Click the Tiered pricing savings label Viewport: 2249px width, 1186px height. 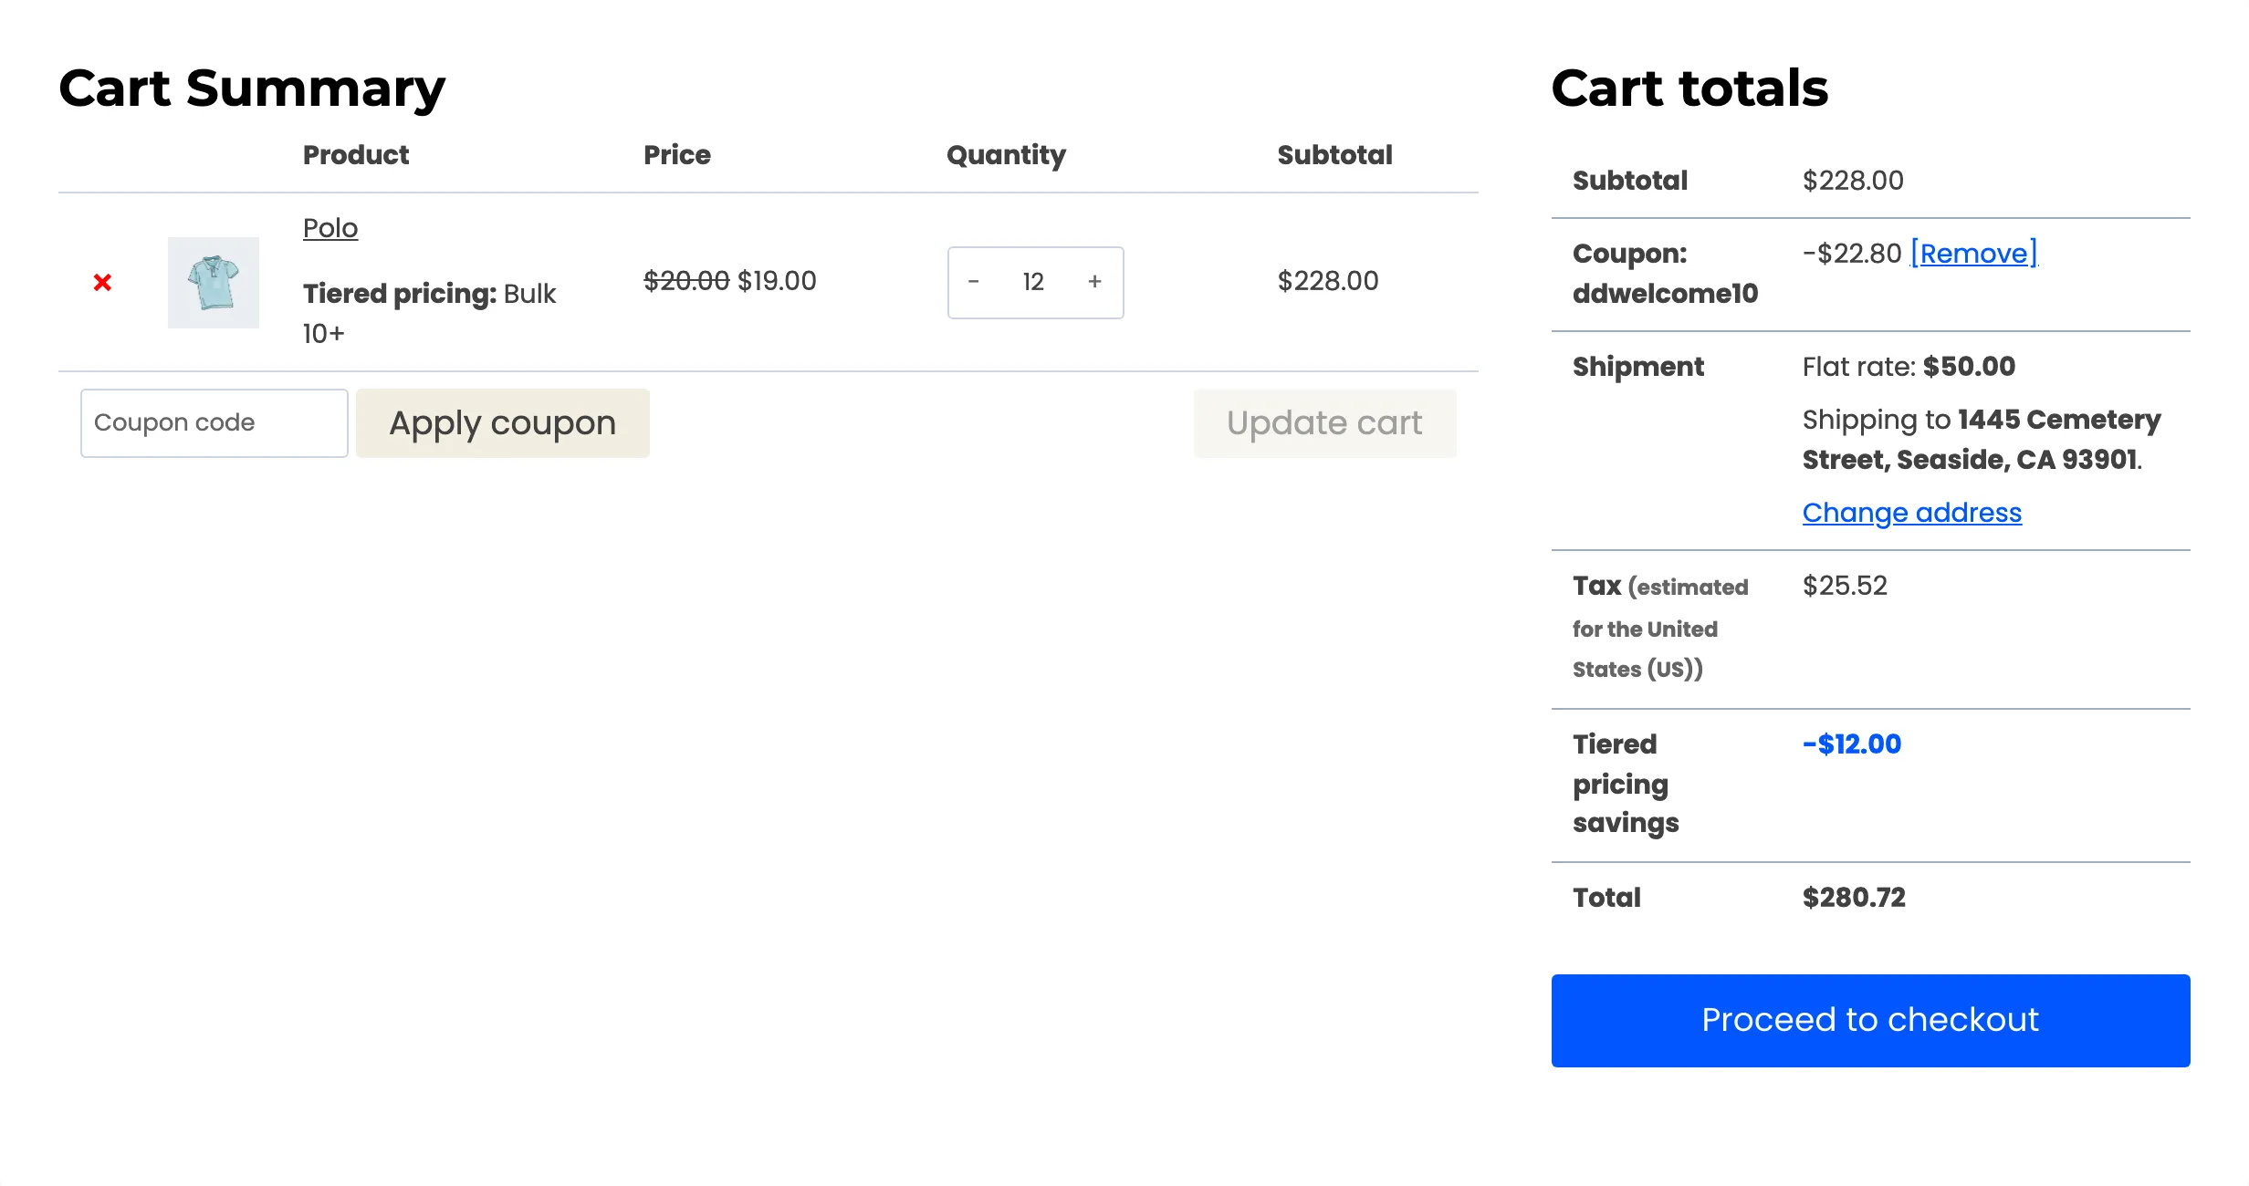pos(1626,784)
